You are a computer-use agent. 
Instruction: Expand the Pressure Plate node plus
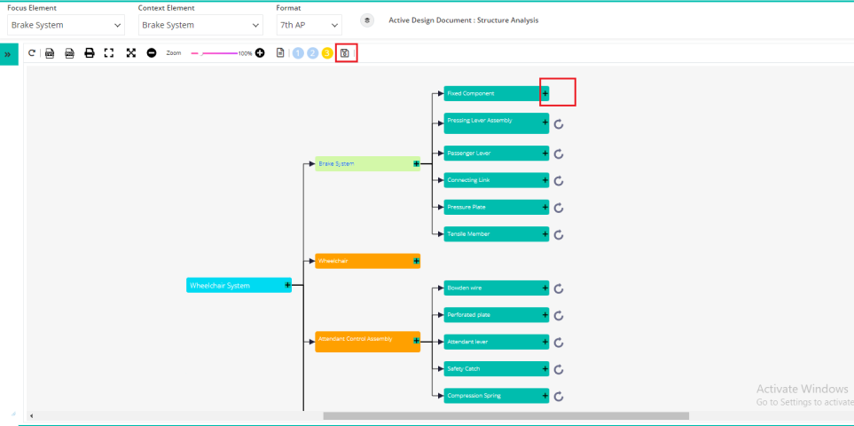(545, 207)
